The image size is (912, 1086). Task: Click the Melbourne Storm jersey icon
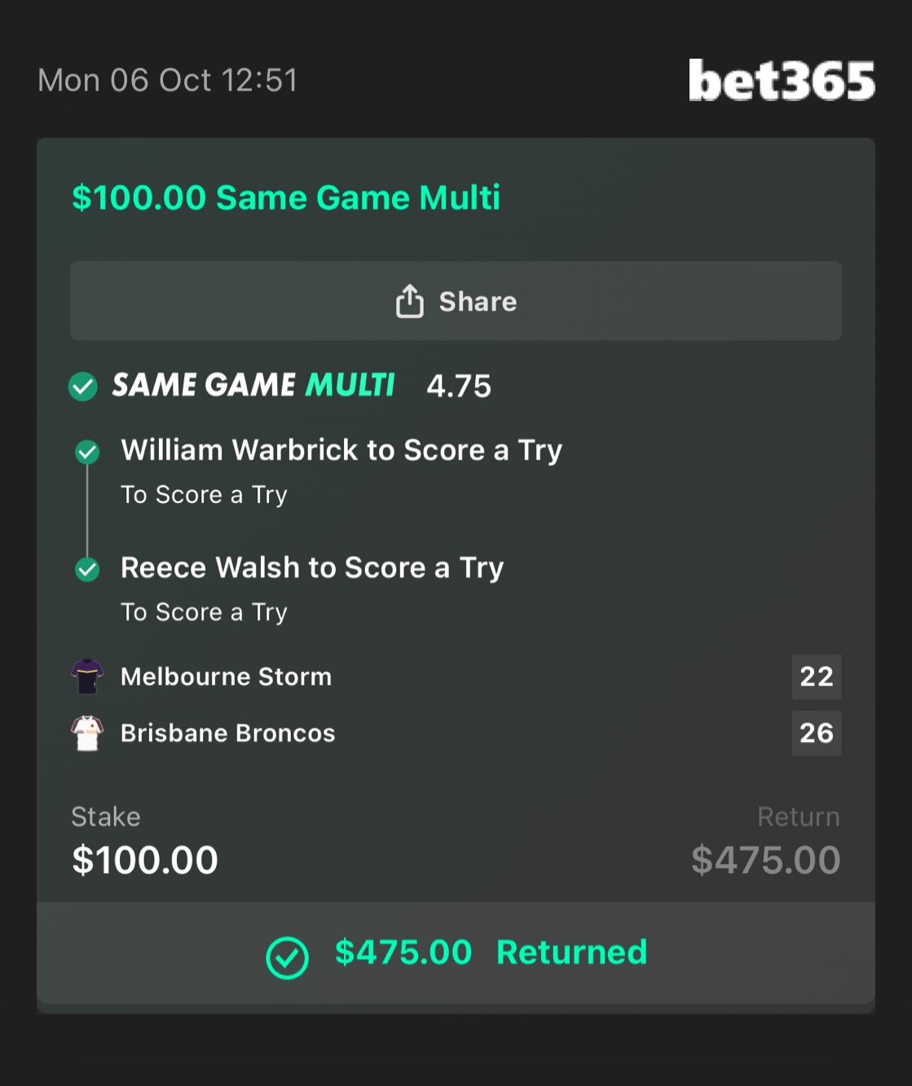pyautogui.click(x=87, y=677)
